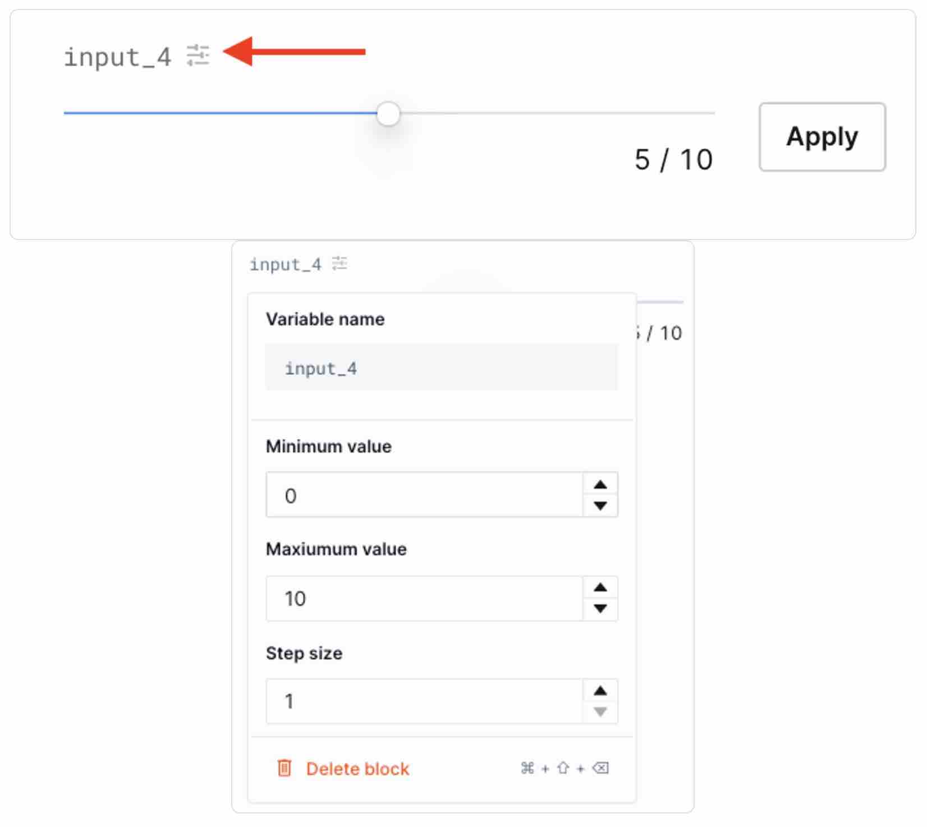Click the trash icon for Delete block
The height and width of the screenshot is (827, 927).
[284, 768]
